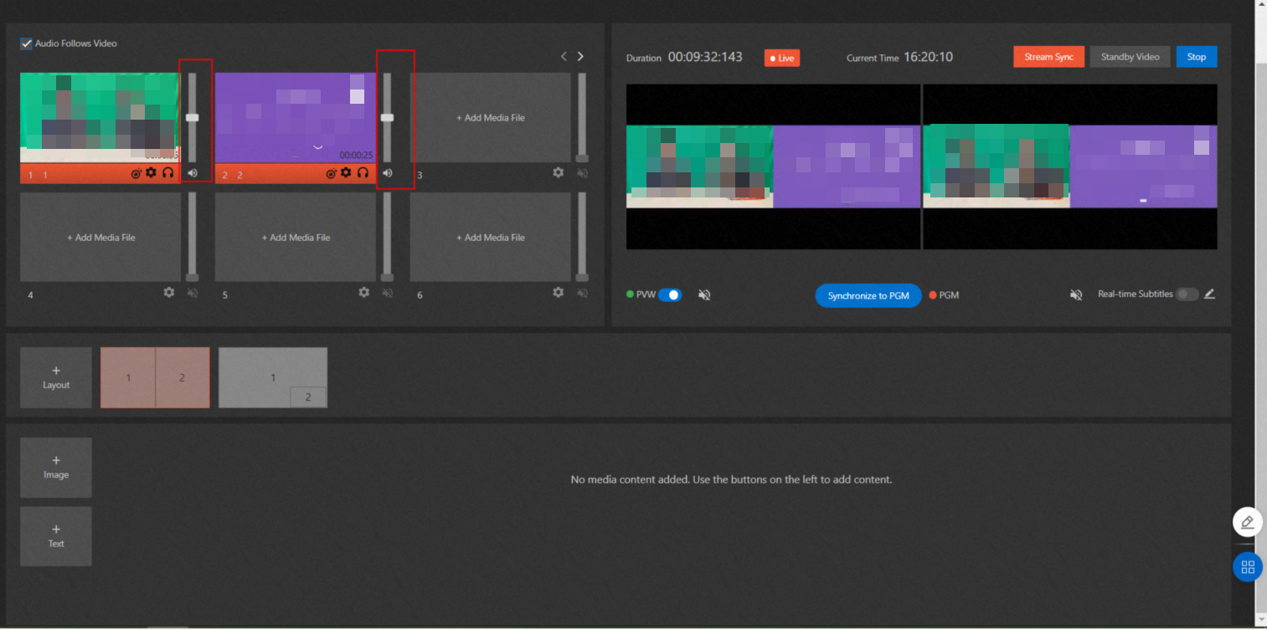Click the muted speaker icon of slot 6

point(582,292)
